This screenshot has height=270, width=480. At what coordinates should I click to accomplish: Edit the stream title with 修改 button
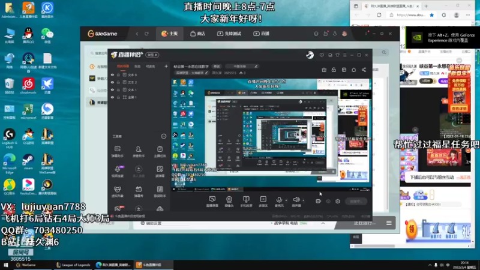(x=217, y=66)
